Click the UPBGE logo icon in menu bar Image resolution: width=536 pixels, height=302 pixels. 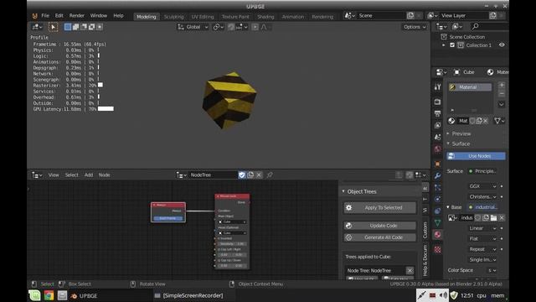click(x=34, y=16)
